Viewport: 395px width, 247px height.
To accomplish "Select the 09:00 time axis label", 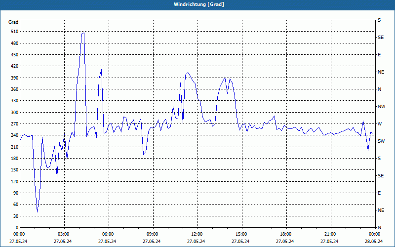I will pyautogui.click(x=153, y=234).
